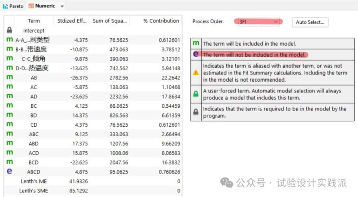Click the lock icon next to Intercept
The image size is (358, 197).
pos(9,30)
